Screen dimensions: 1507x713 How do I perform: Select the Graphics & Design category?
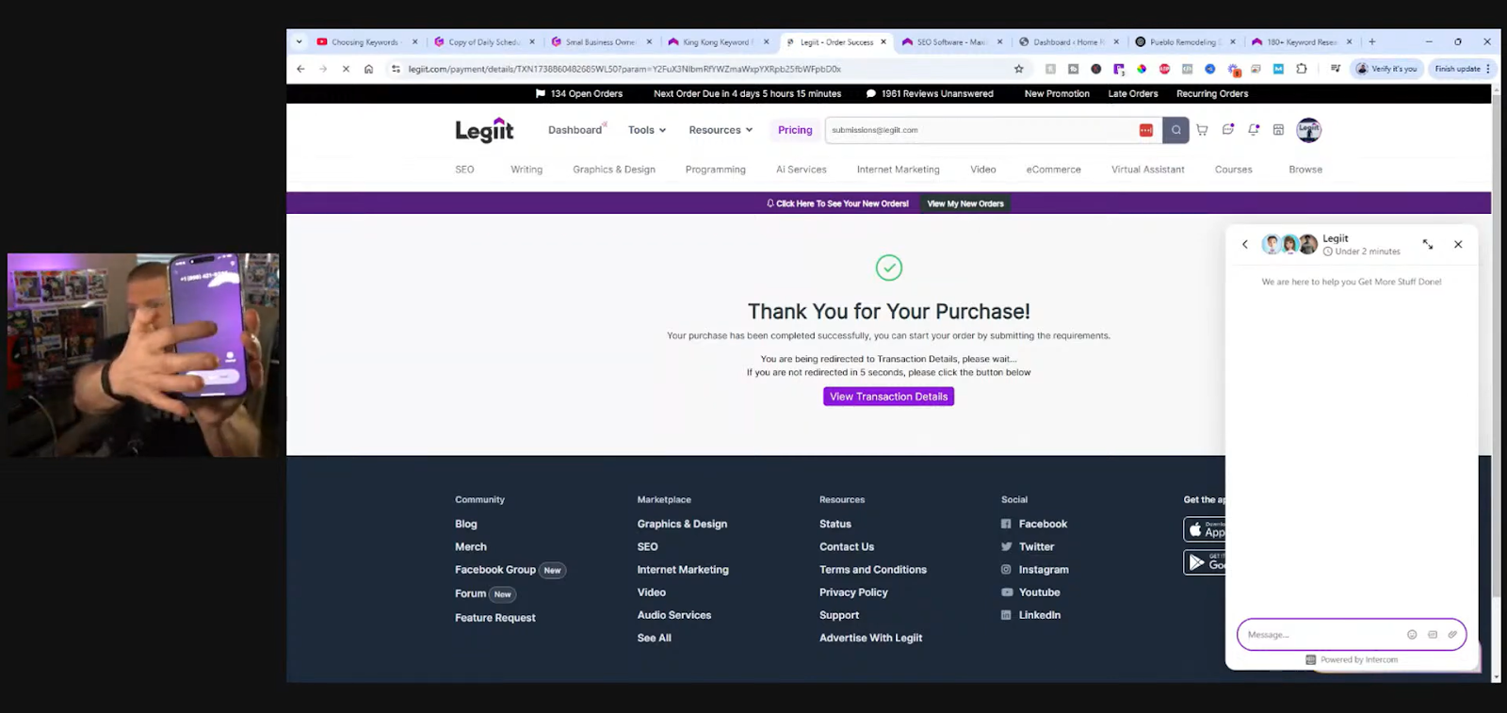[613, 170]
